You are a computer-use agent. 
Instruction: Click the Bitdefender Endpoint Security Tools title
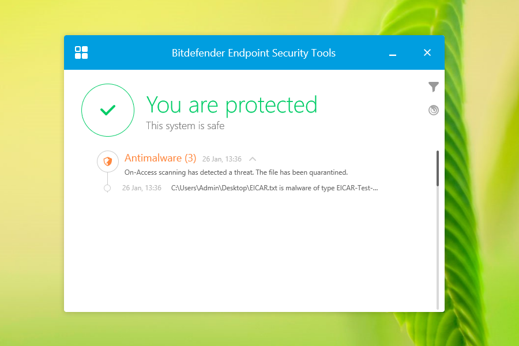click(x=254, y=53)
